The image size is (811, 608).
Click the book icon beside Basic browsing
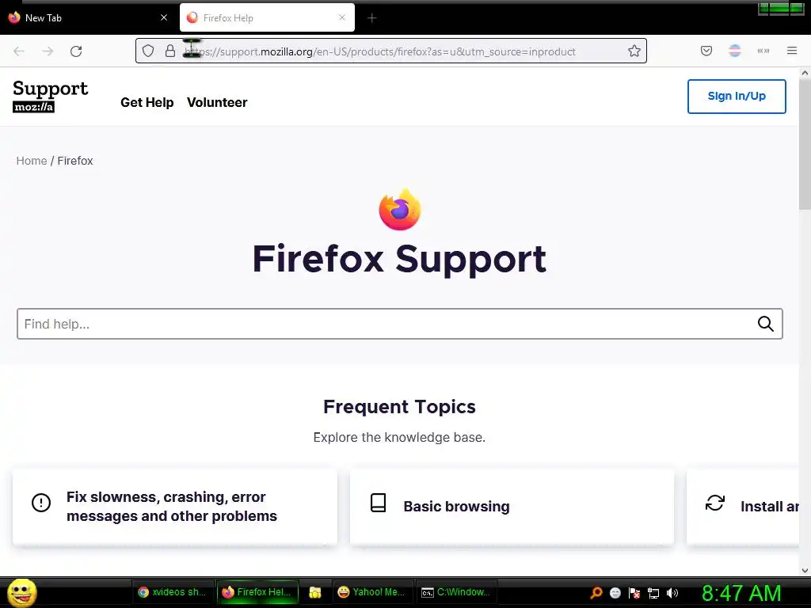pyautogui.click(x=378, y=503)
